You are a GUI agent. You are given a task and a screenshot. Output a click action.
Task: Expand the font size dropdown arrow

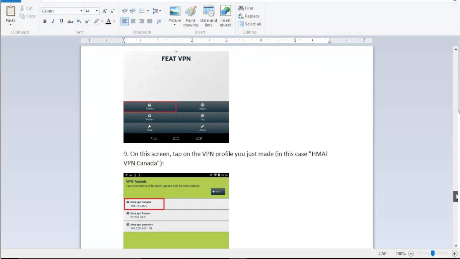(x=97, y=11)
